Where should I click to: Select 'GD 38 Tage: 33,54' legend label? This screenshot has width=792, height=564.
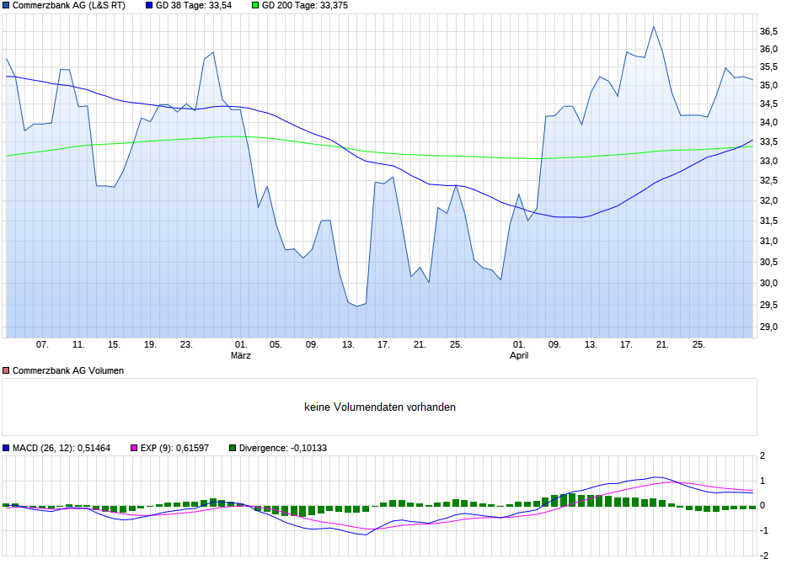pyautogui.click(x=194, y=6)
